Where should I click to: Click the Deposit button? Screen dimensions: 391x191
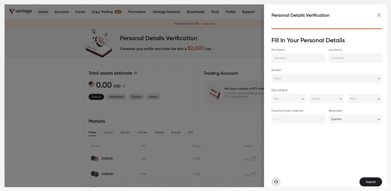click(96, 97)
